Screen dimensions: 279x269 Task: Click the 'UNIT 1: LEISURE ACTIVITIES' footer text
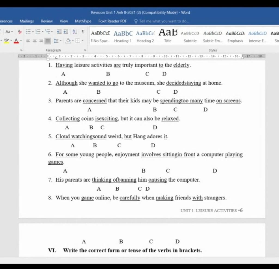208,211
